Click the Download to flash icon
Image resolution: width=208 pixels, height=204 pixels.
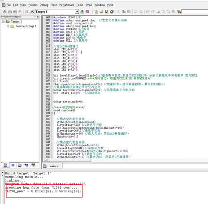click(x=27, y=12)
